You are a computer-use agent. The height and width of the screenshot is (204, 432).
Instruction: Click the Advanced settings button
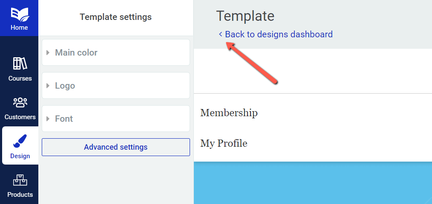coord(116,147)
